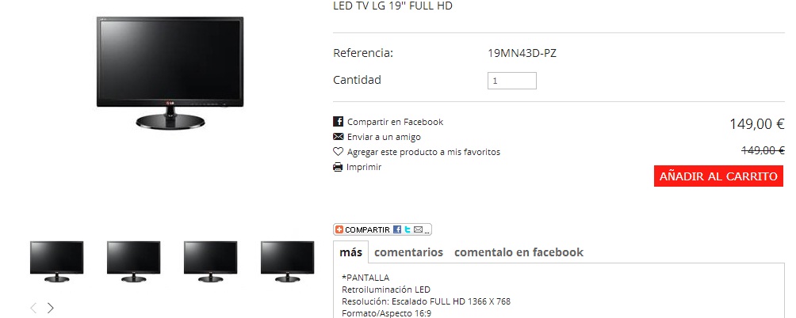Click the Facebook share icon
796x318 pixels.
pyautogui.click(x=338, y=122)
